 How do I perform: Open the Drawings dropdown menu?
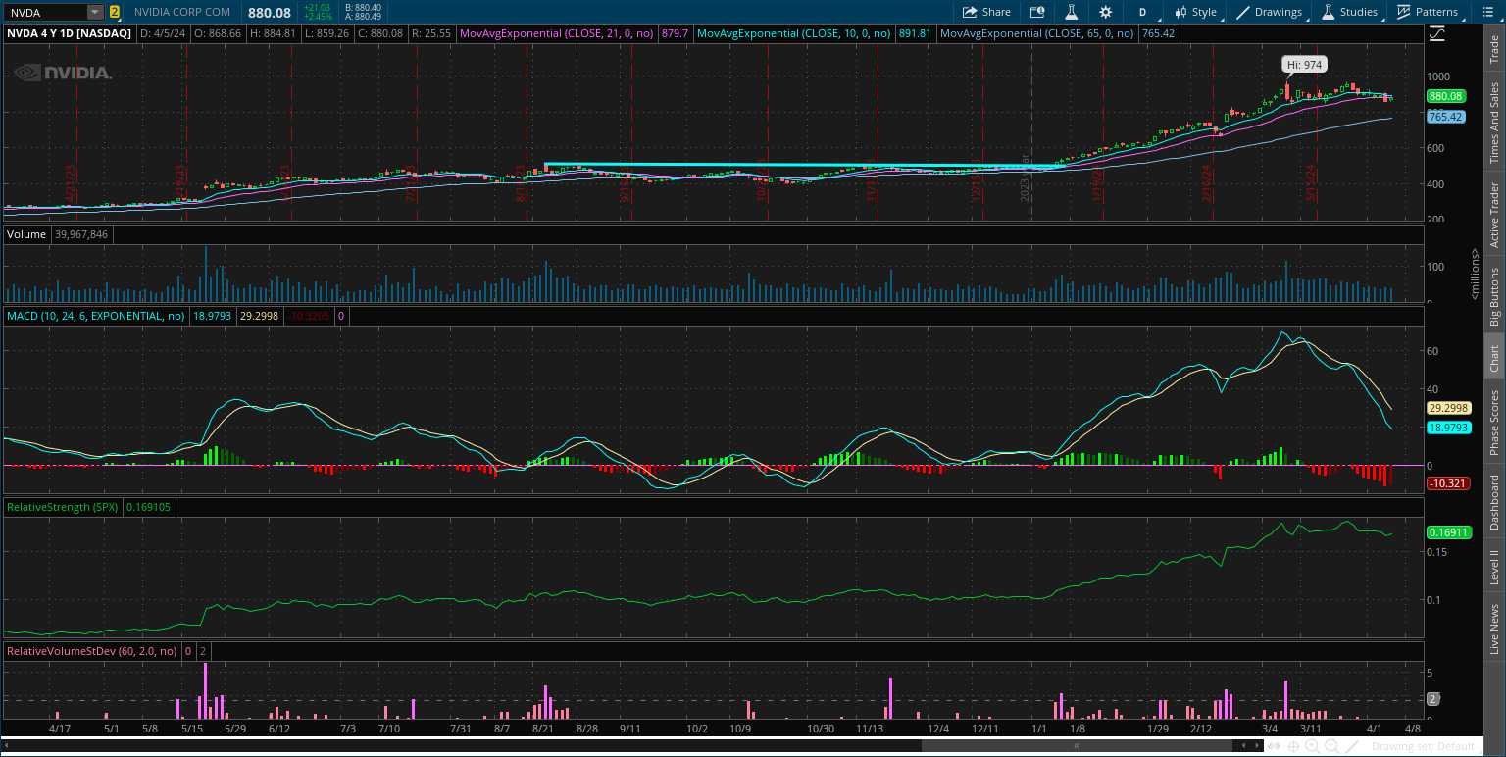pos(1270,12)
